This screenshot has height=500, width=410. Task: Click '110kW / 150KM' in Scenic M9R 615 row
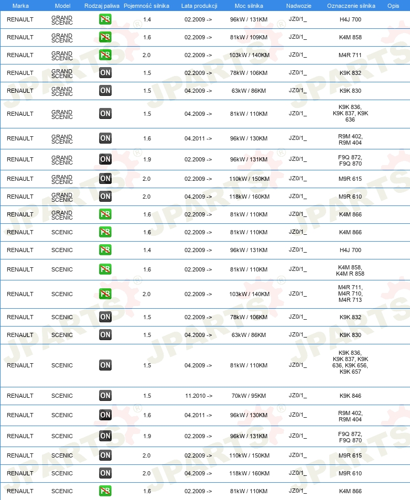coord(249,455)
